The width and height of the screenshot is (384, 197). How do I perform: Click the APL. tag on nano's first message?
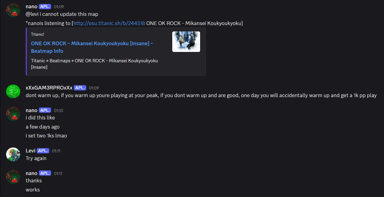(45, 6)
